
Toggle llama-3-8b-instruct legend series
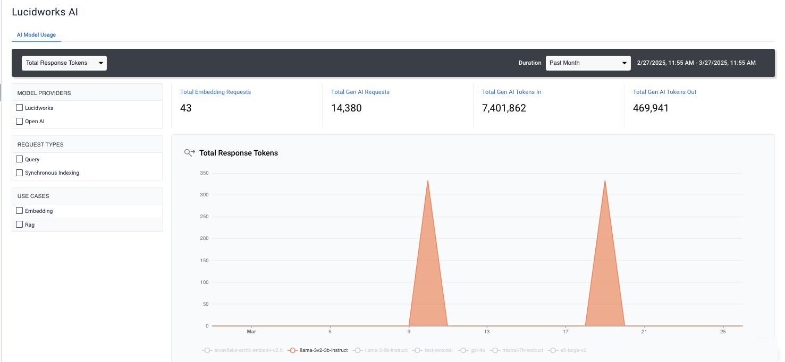380,350
